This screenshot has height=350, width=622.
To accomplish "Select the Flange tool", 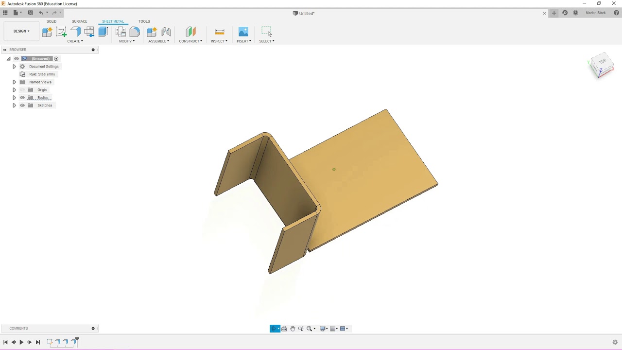I will 75,32.
